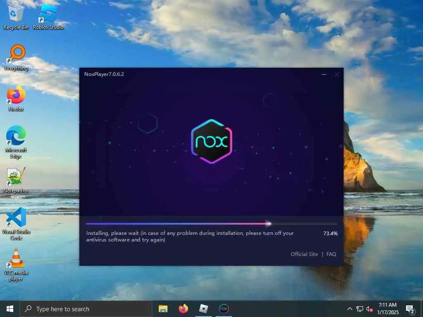This screenshot has width=423, height=317.
Task: Open the notification center icon
Action: pos(410,309)
